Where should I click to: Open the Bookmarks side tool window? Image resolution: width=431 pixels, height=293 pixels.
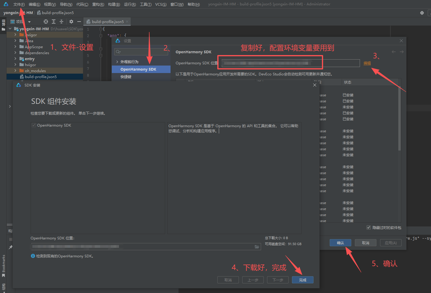click(4, 265)
